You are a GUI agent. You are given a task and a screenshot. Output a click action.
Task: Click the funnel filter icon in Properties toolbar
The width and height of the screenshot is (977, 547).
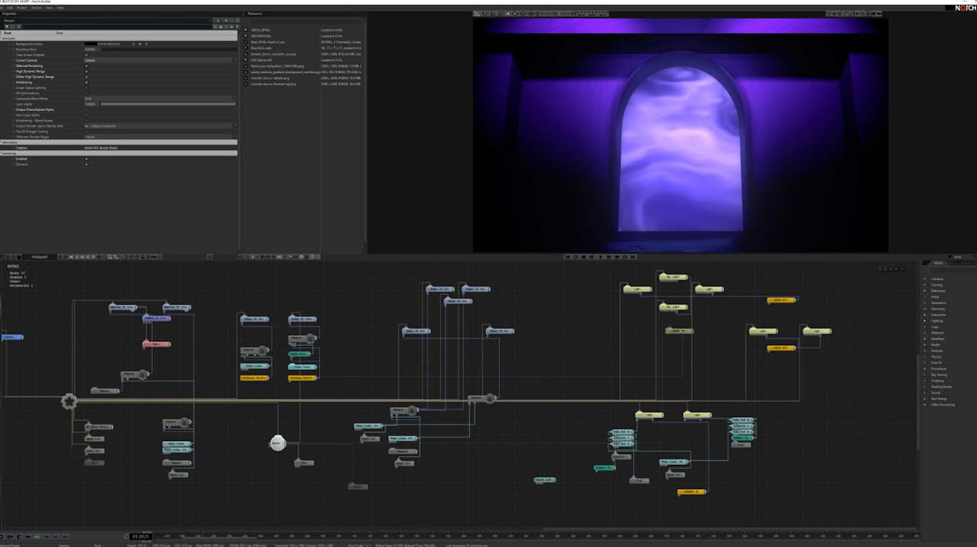click(x=7, y=27)
